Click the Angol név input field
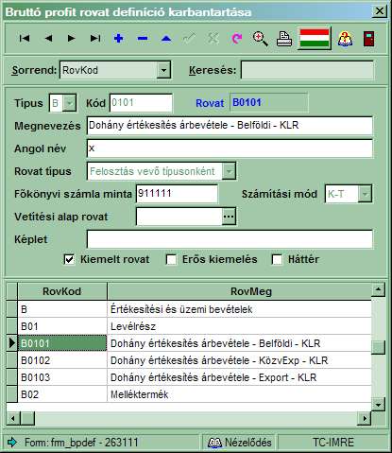The height and width of the screenshot is (453, 392). (230, 148)
